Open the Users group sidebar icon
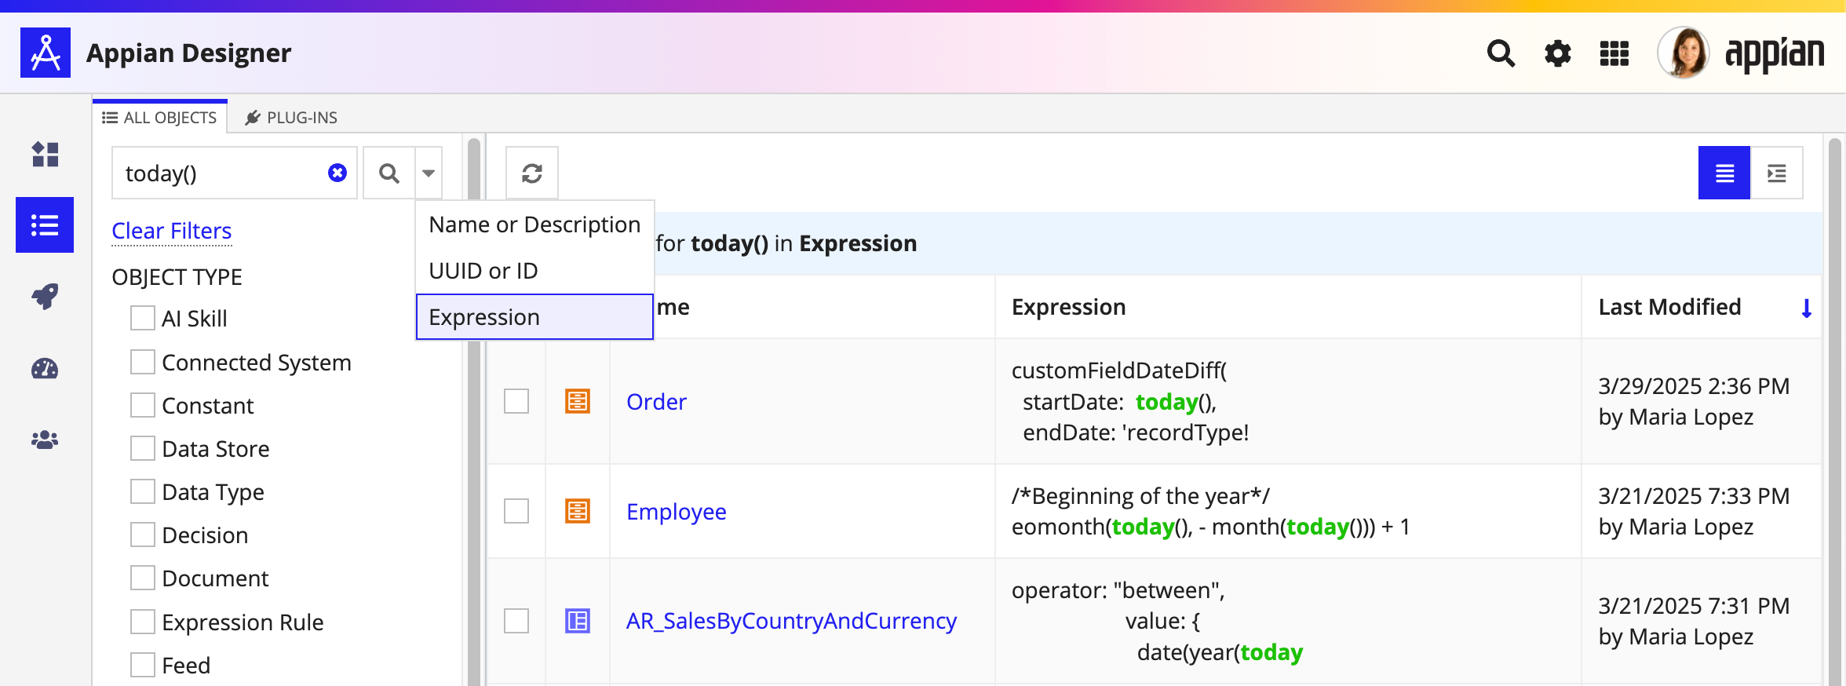The width and height of the screenshot is (1846, 686). point(45,440)
